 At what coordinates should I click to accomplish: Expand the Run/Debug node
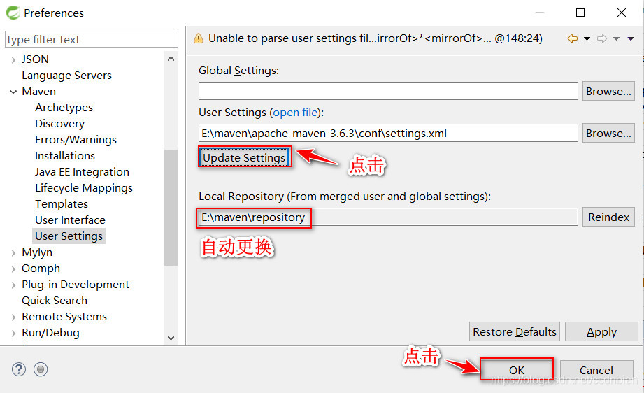(x=13, y=333)
